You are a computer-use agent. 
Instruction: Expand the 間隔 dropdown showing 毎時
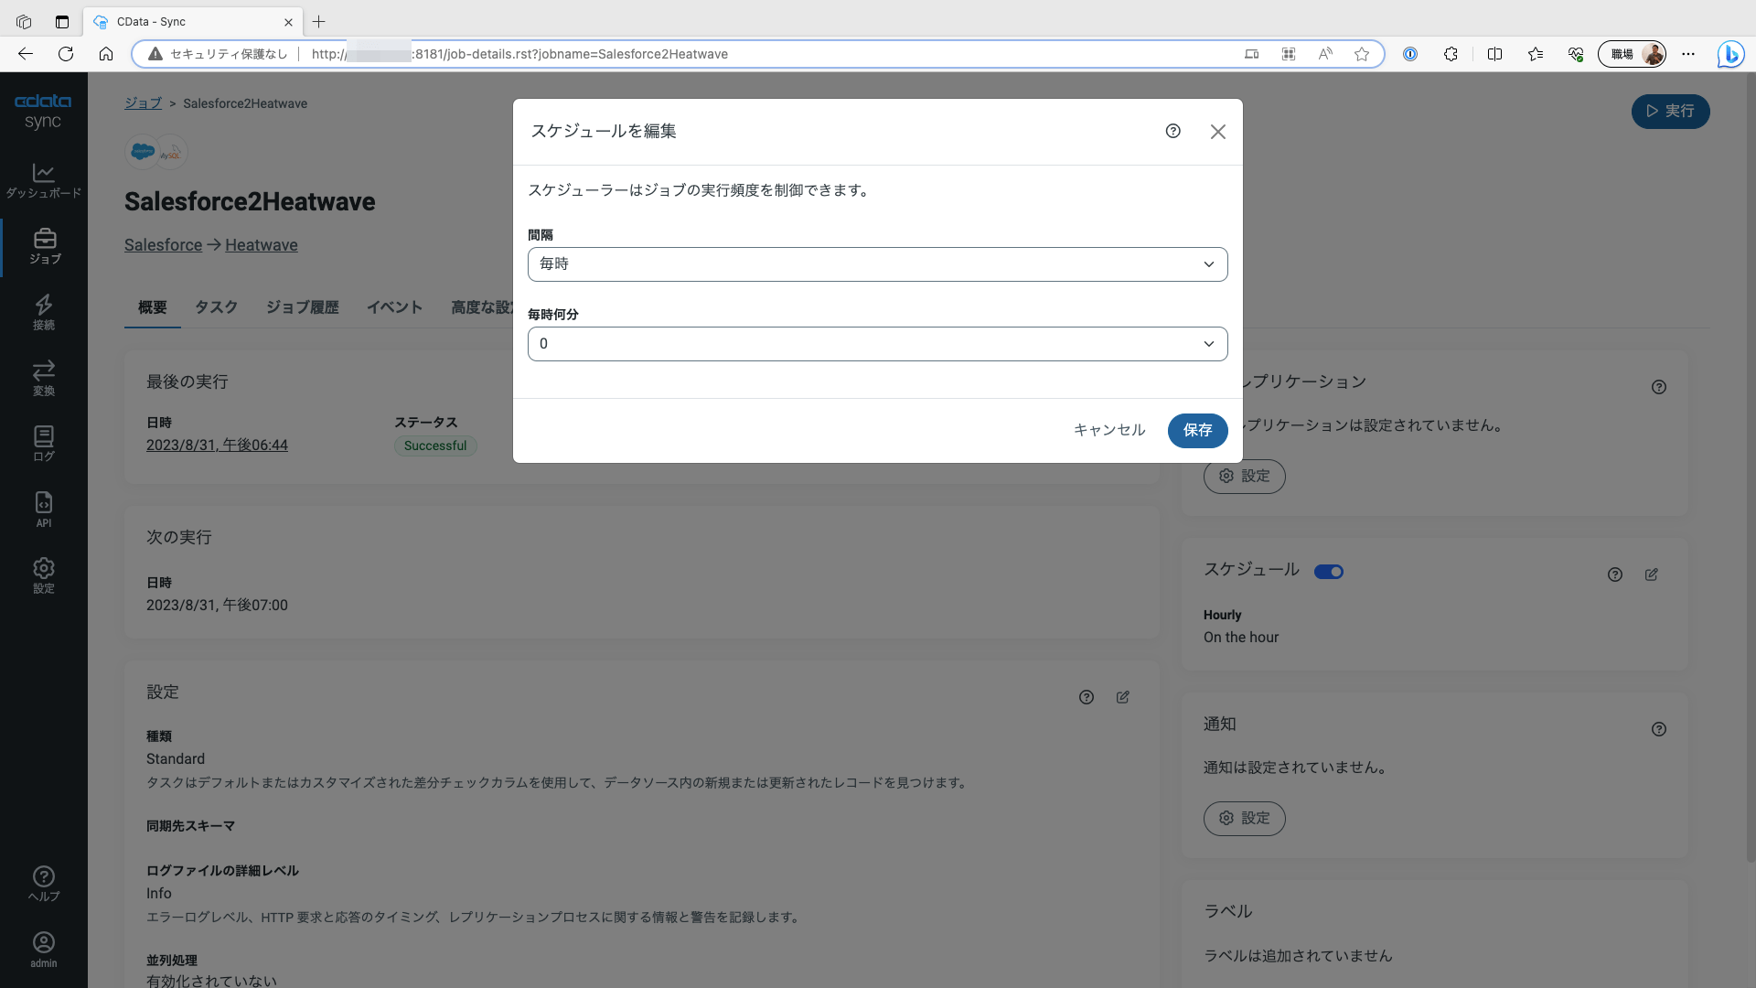(877, 264)
